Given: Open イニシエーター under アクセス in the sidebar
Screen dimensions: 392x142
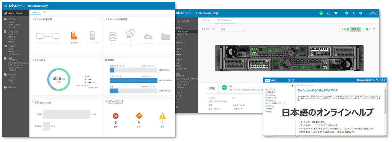Looking at the screenshot, I should coord(14,54).
